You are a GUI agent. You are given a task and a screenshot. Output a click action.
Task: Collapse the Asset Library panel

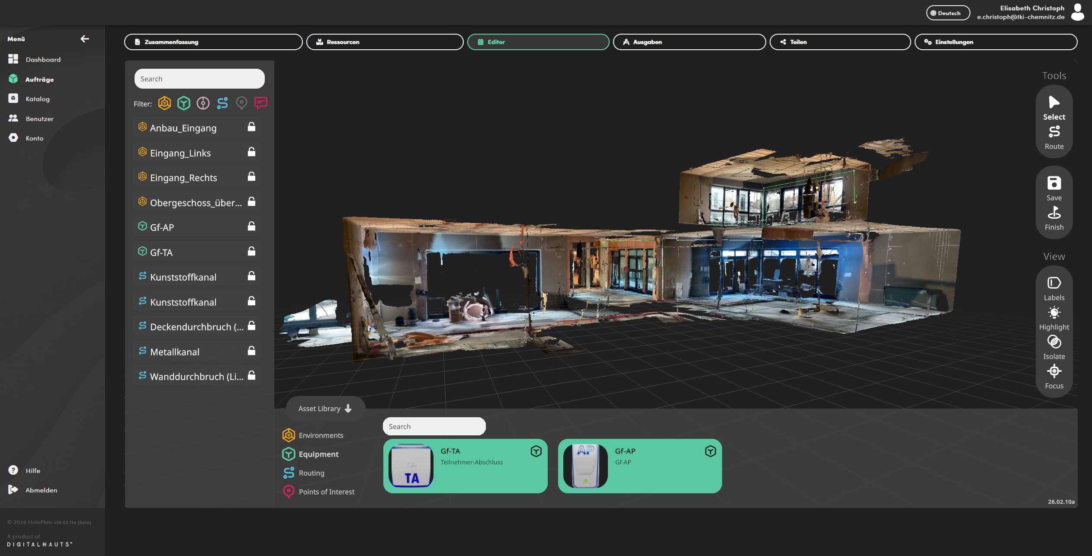point(325,409)
